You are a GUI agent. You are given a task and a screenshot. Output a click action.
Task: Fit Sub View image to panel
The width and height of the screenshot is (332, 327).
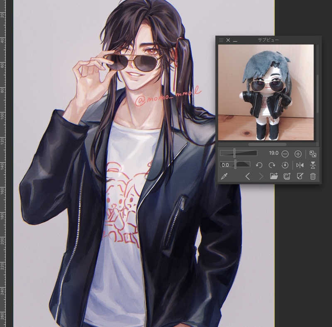(313, 154)
